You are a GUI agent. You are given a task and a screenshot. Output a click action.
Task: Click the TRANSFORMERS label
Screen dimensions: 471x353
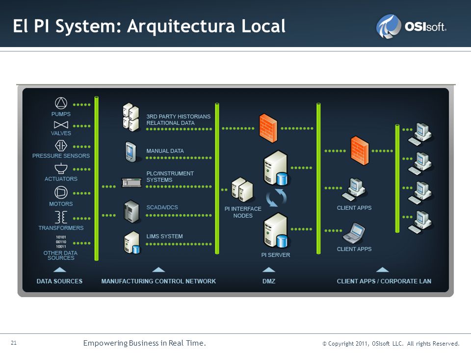(x=61, y=228)
